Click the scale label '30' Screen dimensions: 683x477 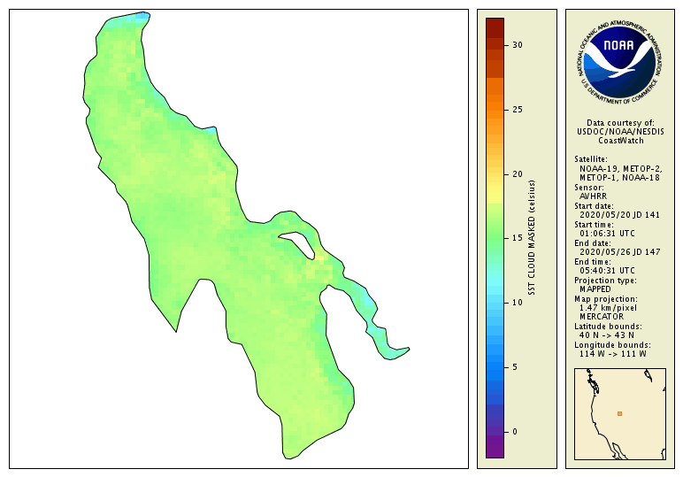point(518,45)
